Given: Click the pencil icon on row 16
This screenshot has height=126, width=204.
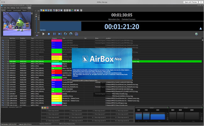Looking at the screenshot, I should point(3,75).
